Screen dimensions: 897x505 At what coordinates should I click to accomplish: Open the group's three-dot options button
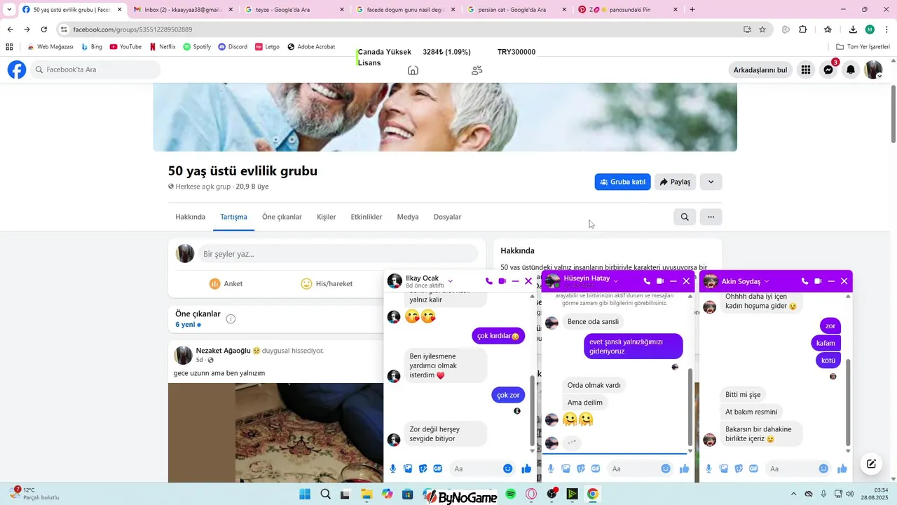point(711,217)
